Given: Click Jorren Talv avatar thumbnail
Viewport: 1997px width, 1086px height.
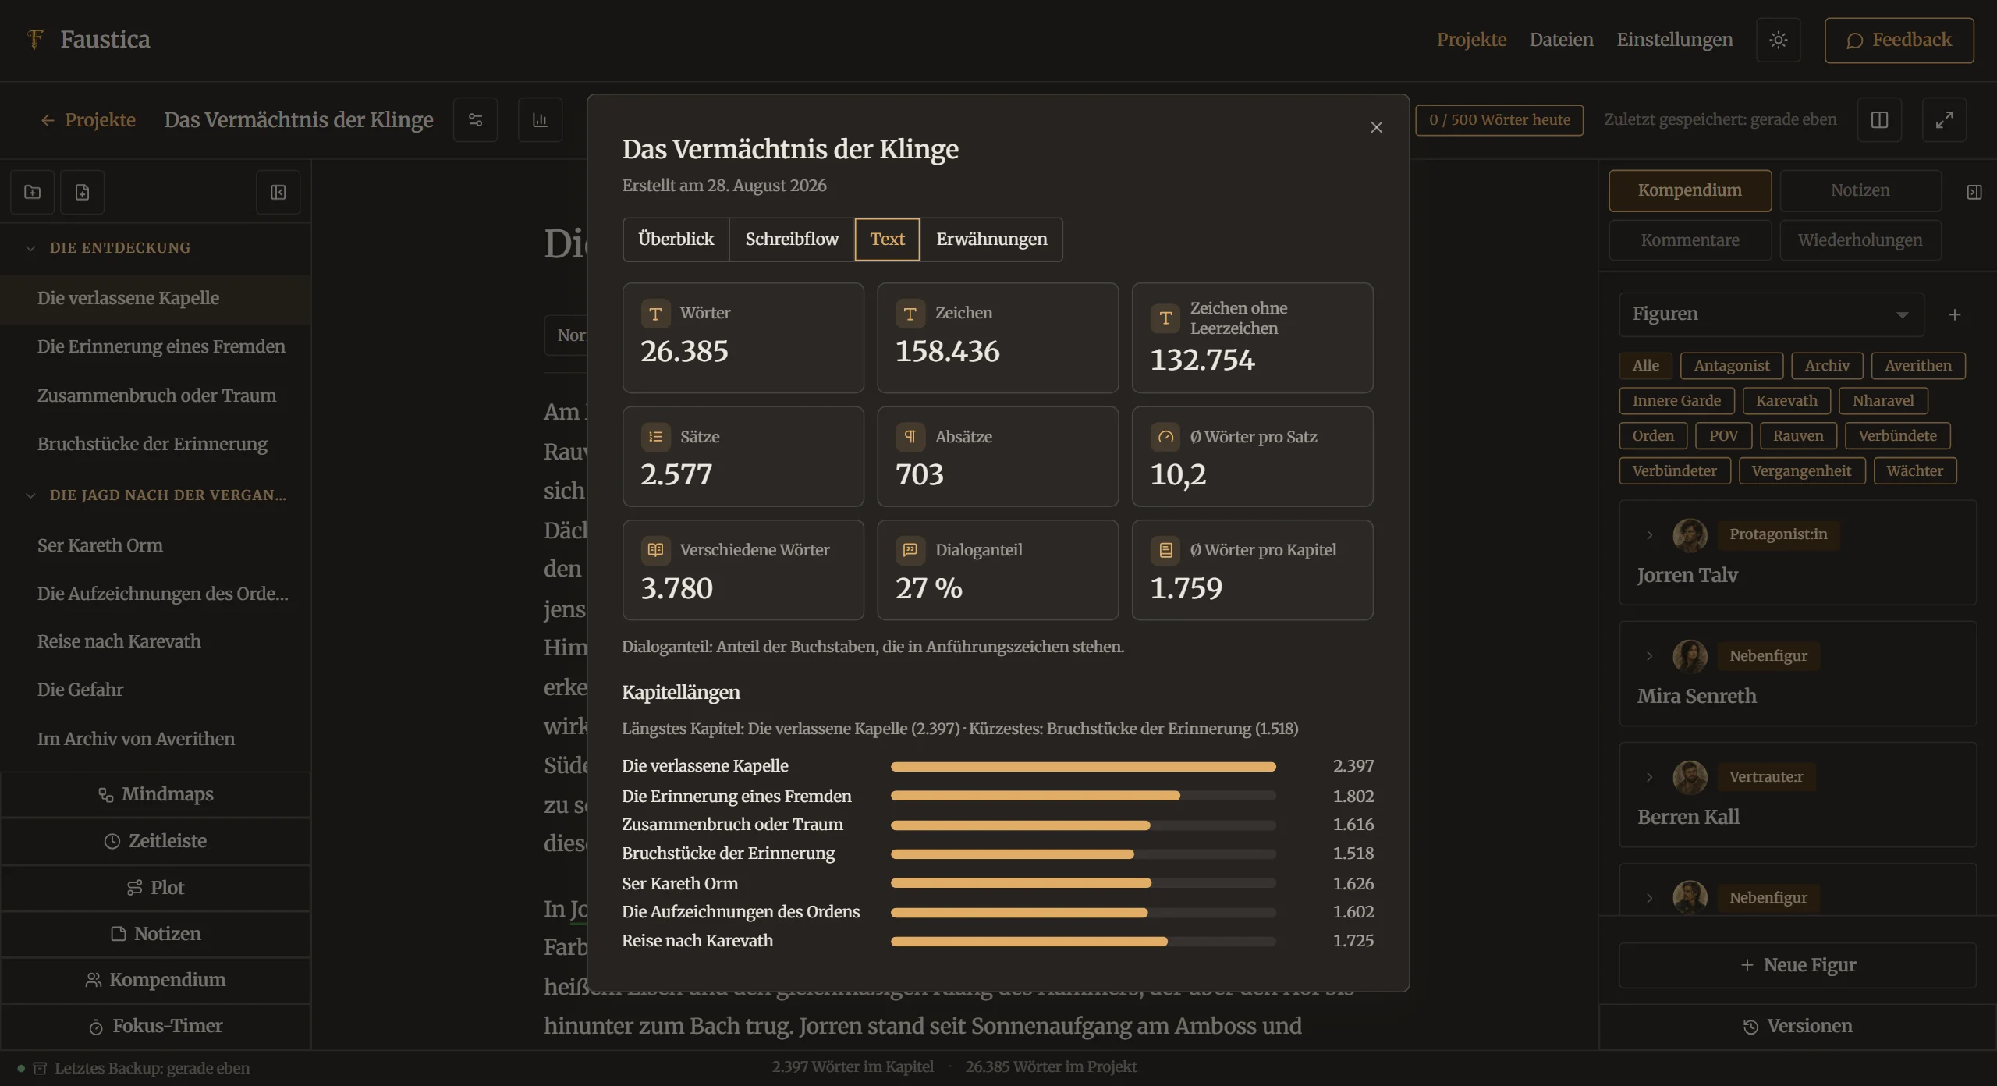Looking at the screenshot, I should [x=1690, y=534].
